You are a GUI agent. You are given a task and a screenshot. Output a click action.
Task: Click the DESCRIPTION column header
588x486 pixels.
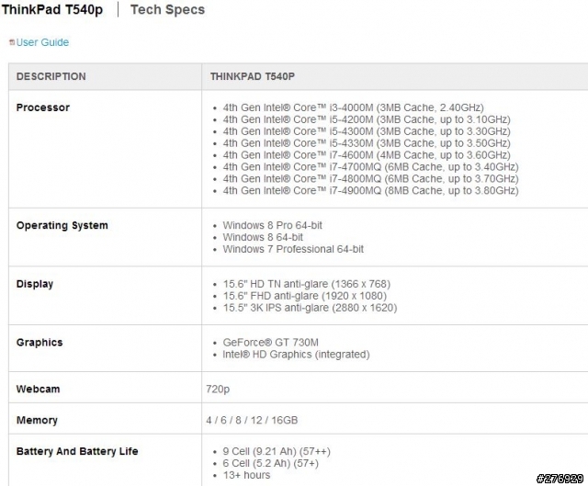pyautogui.click(x=51, y=76)
